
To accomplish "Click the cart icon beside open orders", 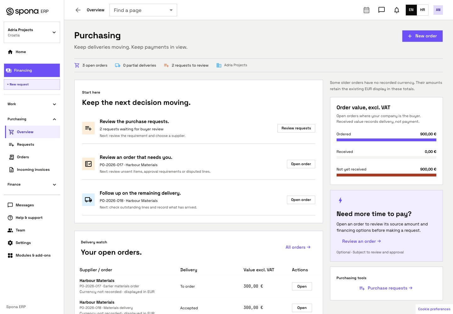I will 77,65.
